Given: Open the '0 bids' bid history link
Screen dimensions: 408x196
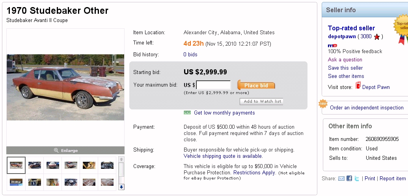Looking at the screenshot, I should [190, 55].
